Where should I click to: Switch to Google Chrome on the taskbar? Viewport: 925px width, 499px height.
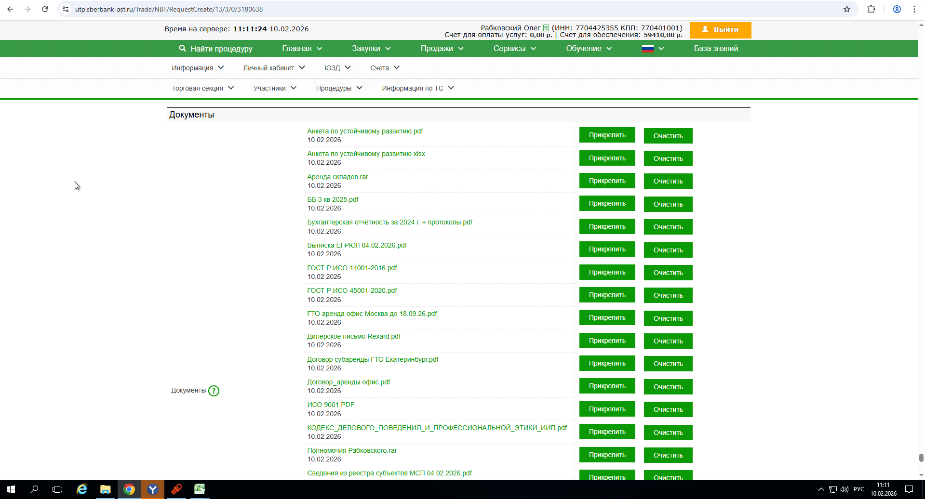click(x=129, y=489)
